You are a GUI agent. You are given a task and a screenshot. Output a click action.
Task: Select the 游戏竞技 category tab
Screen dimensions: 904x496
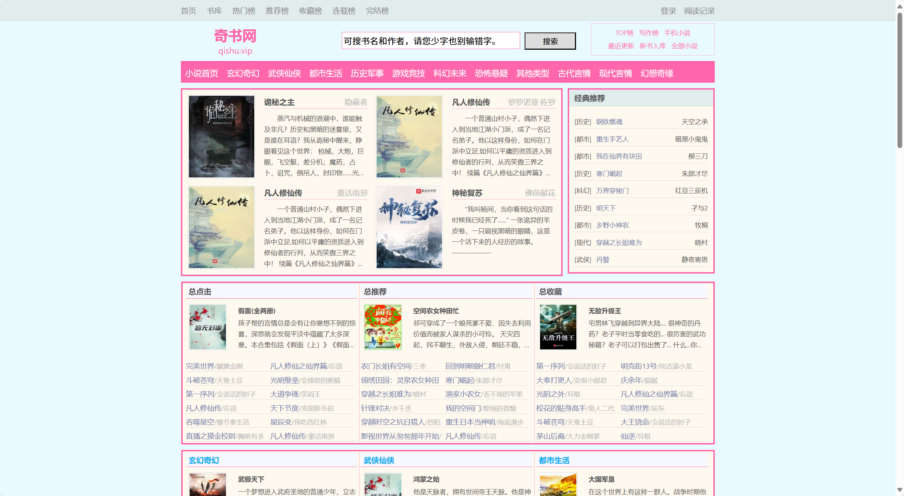click(x=409, y=73)
